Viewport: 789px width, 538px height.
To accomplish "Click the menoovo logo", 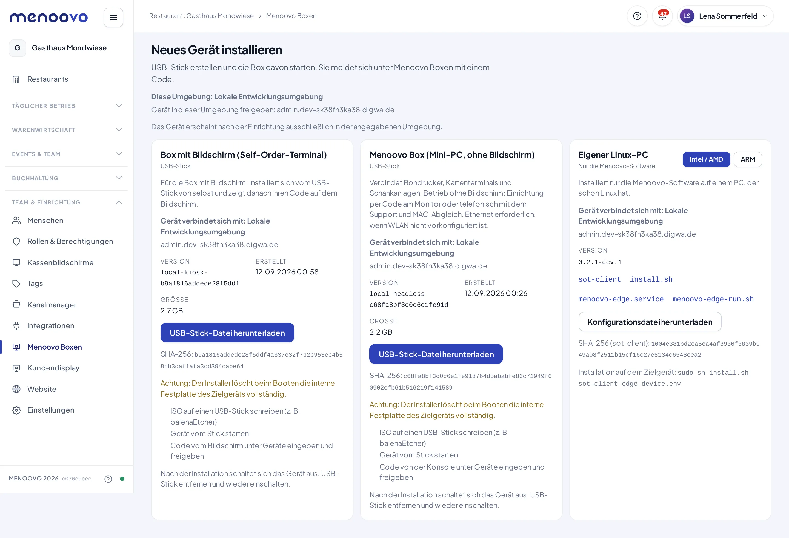I will coord(48,17).
